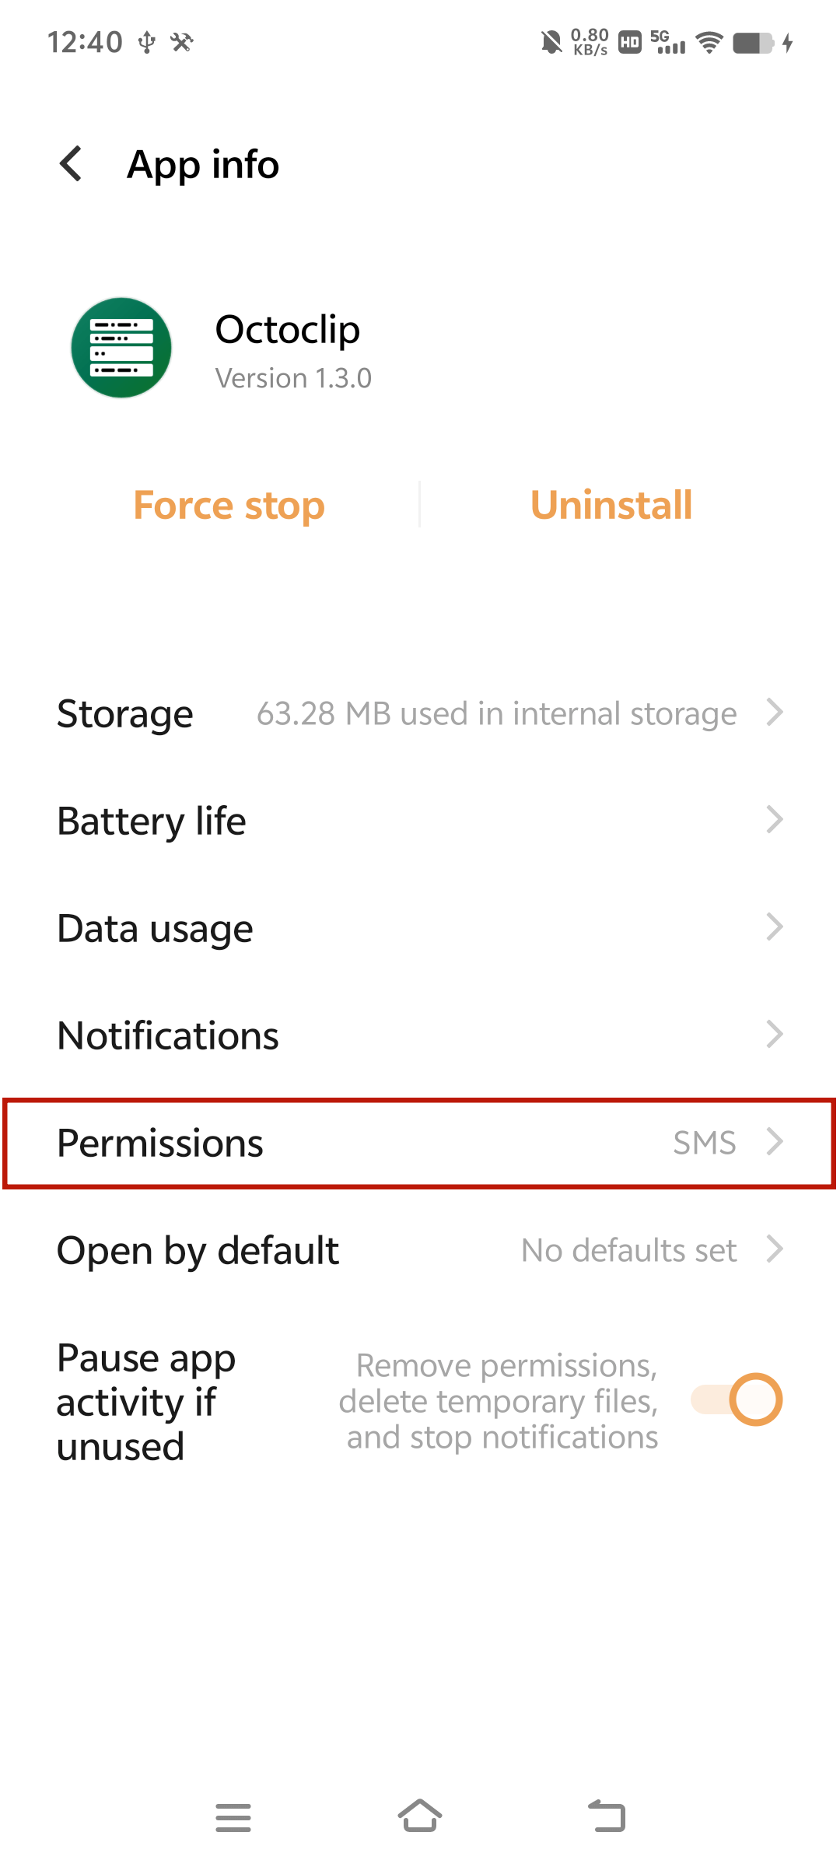Open the Open by default setting
The image size is (840, 1867).
(420, 1250)
